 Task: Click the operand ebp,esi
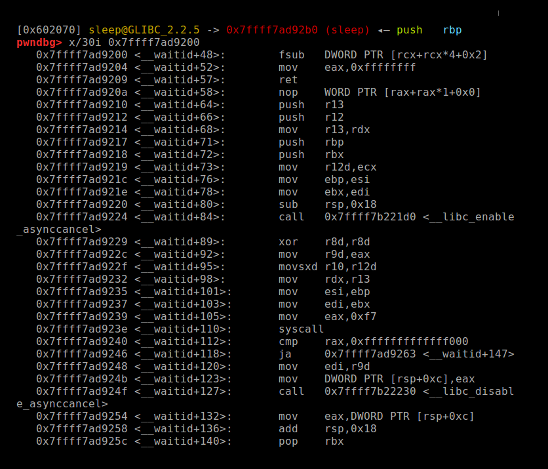pyautogui.click(x=347, y=180)
